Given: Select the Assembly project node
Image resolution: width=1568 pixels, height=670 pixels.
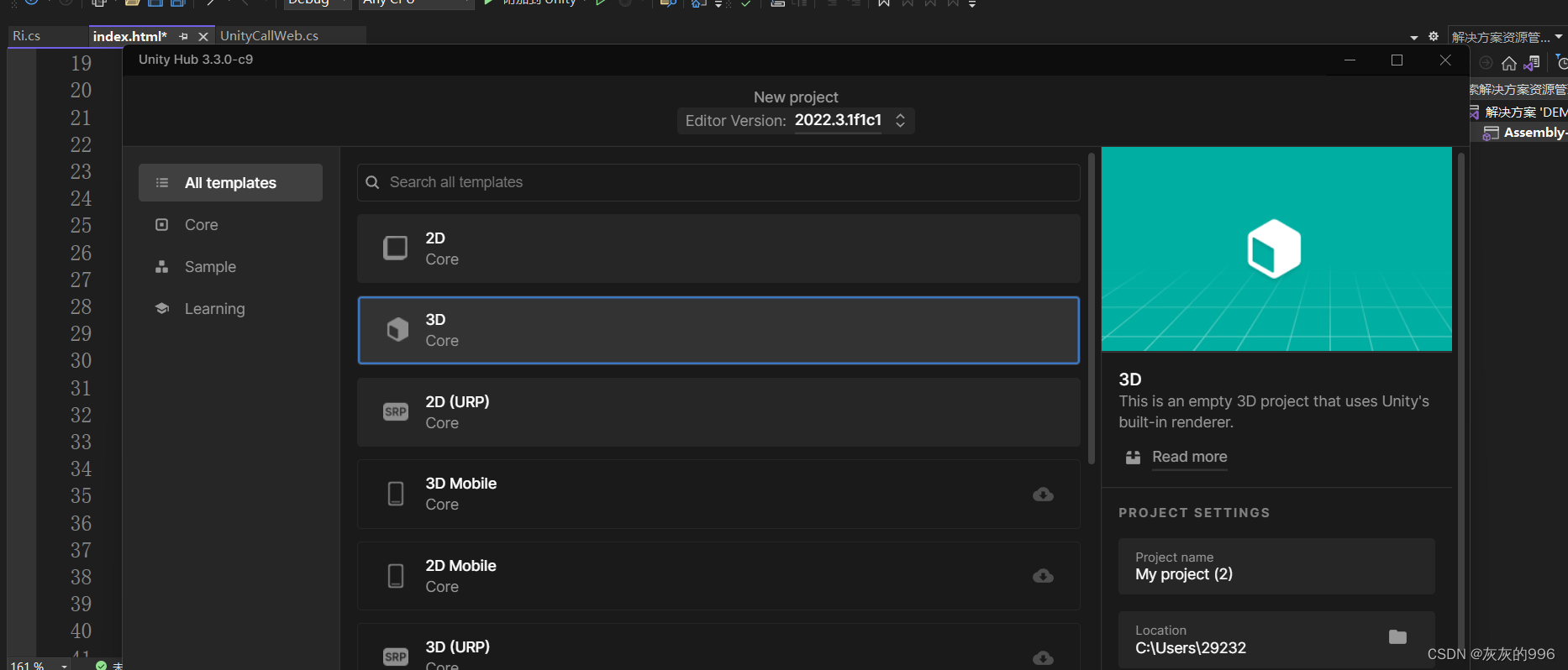Looking at the screenshot, I should [x=1525, y=133].
